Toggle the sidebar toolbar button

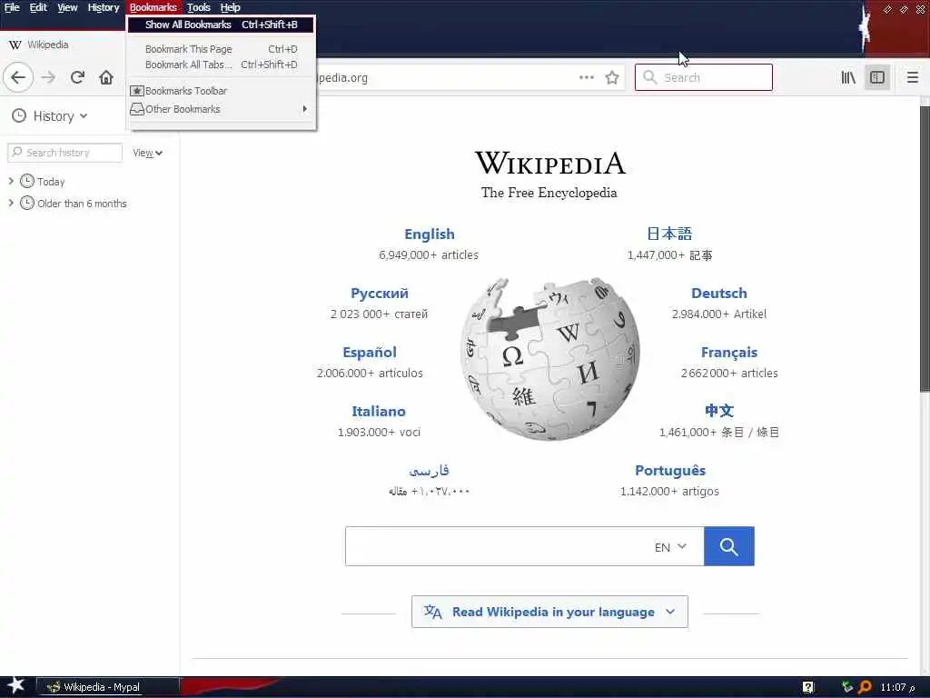click(877, 77)
